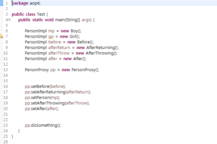Click variable 'afterReturn' declaration on line 9

tap(59, 48)
